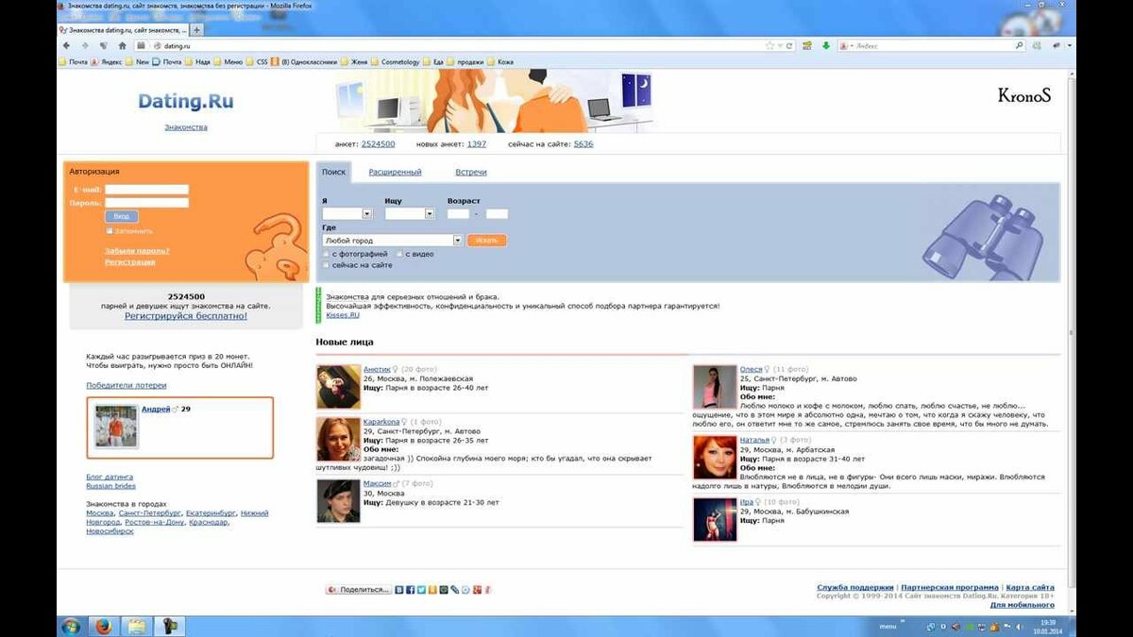Image resolution: width=1133 pixels, height=637 pixels.
Task: Open the Yandex search engine selector arrow
Action: click(x=851, y=45)
